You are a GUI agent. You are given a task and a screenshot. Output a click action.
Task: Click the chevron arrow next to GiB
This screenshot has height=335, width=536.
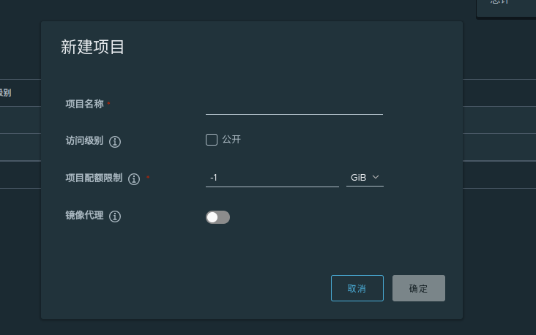tap(376, 178)
